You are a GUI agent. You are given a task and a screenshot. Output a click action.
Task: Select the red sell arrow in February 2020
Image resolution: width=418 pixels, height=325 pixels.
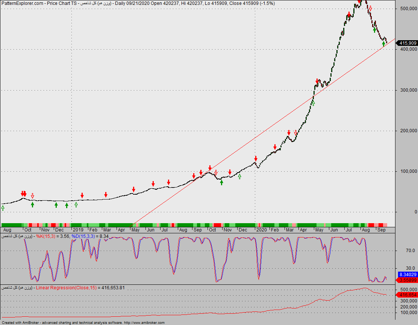click(275, 147)
